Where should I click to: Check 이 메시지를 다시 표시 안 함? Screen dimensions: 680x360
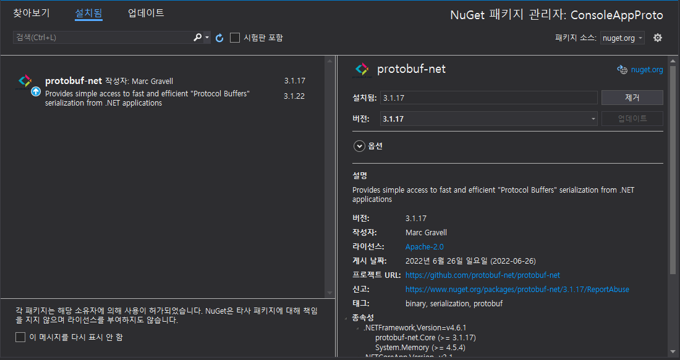click(20, 337)
